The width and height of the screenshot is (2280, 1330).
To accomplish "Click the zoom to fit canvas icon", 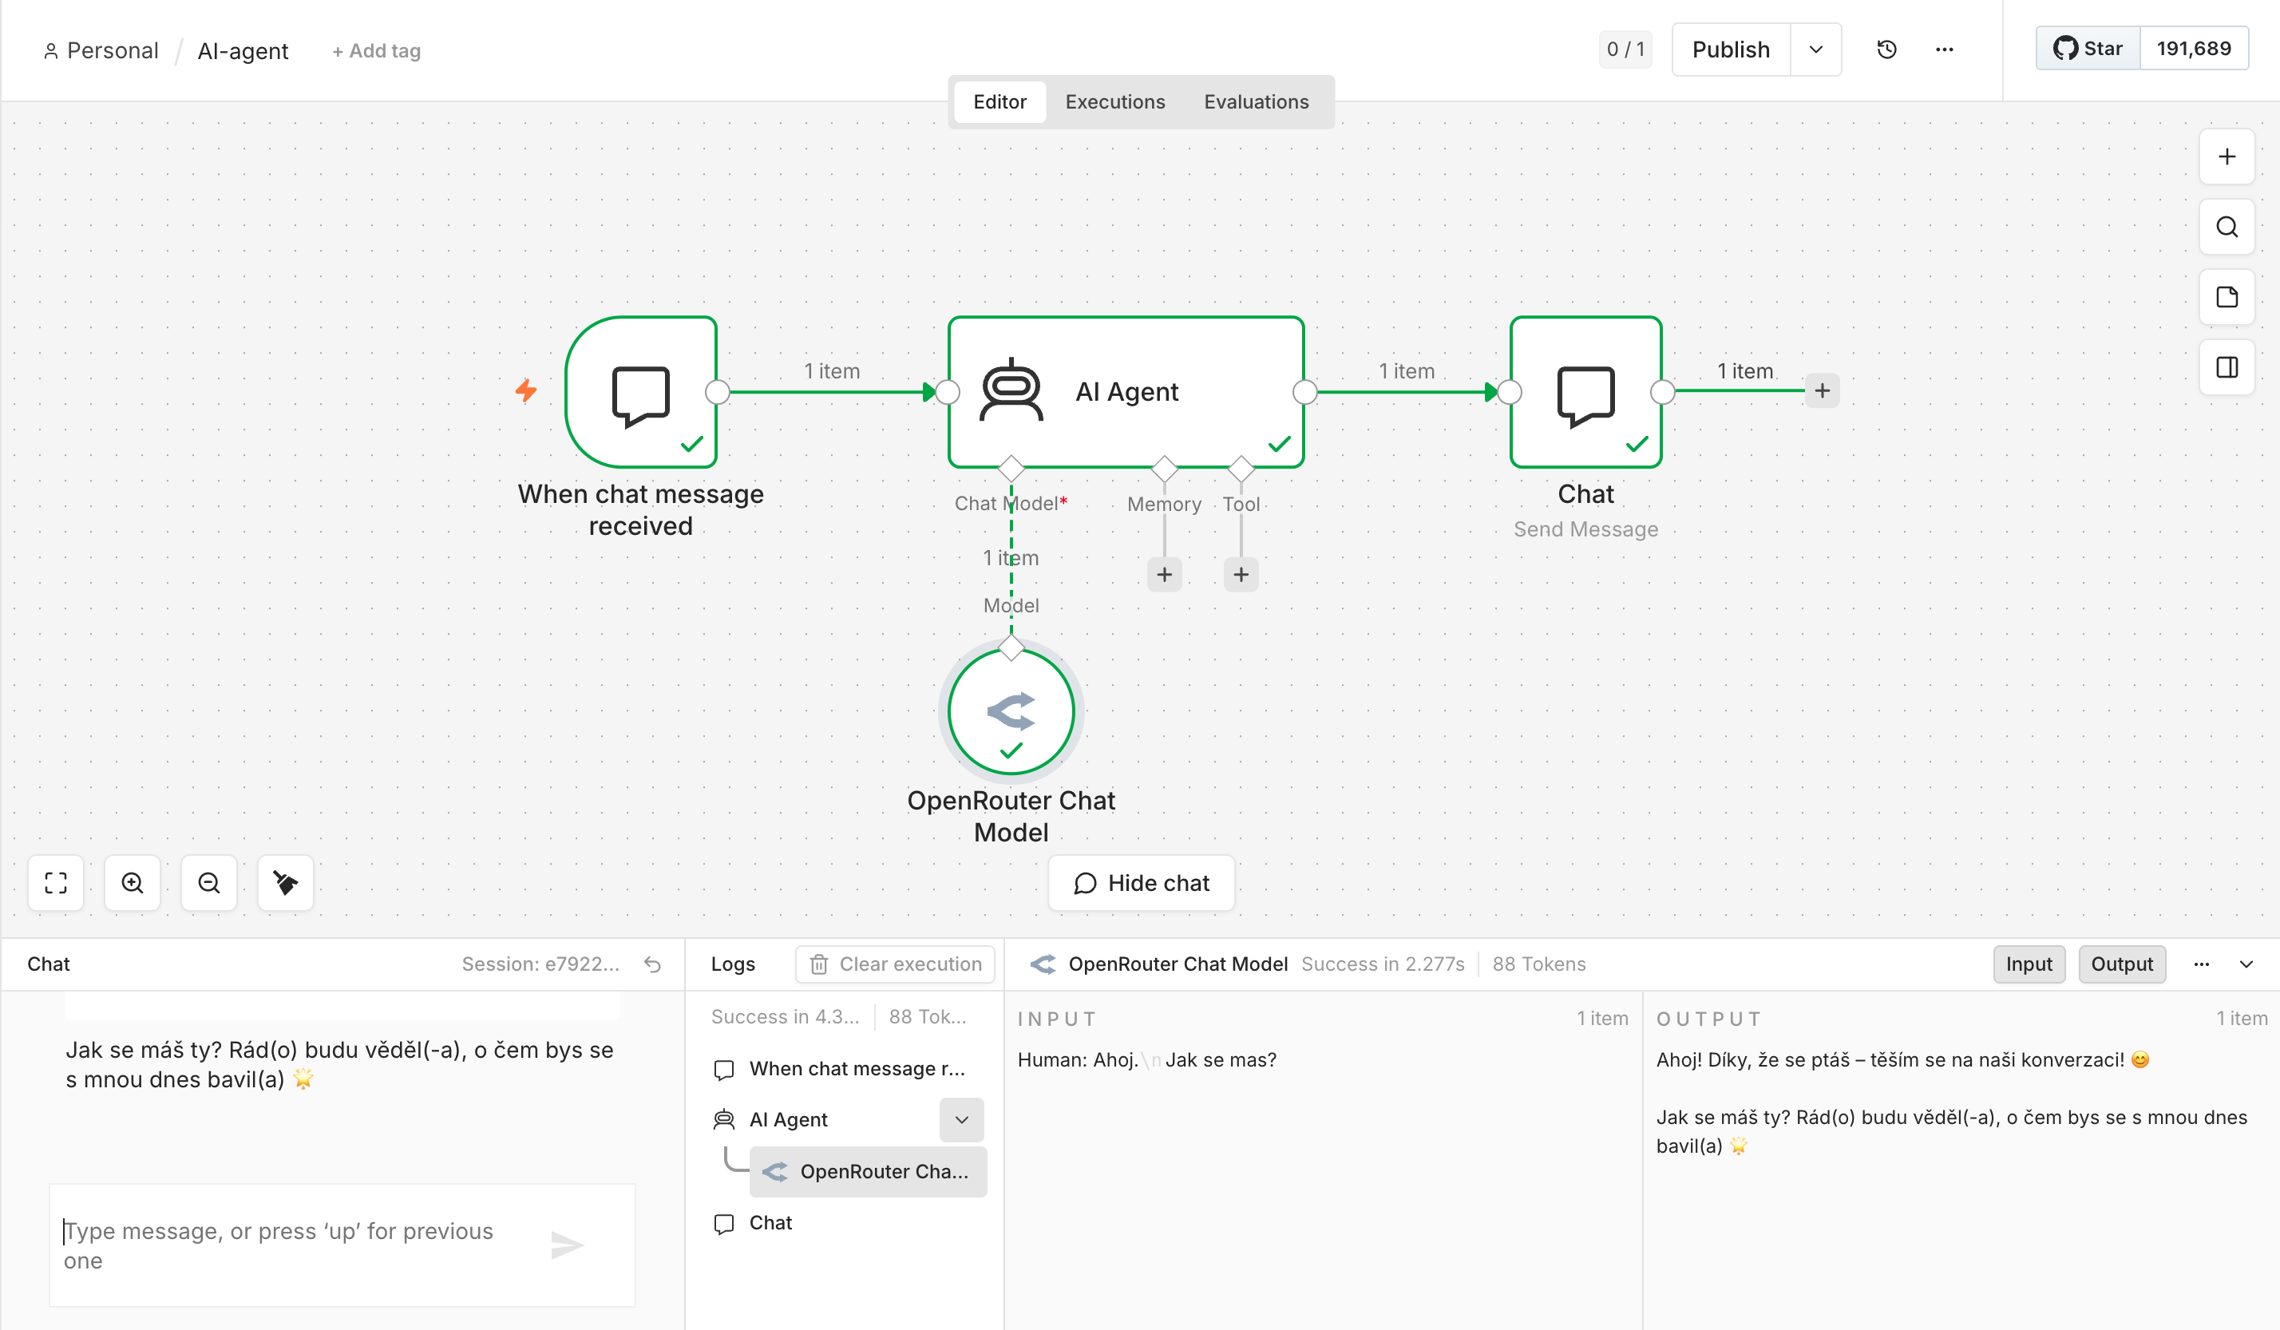I will point(56,883).
